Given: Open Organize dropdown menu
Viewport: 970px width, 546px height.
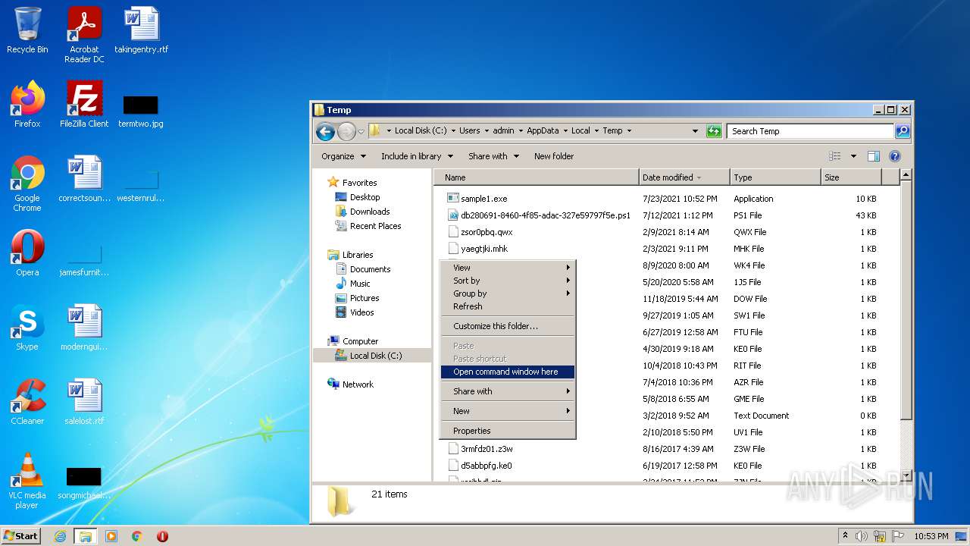Looking at the screenshot, I should pyautogui.click(x=343, y=156).
